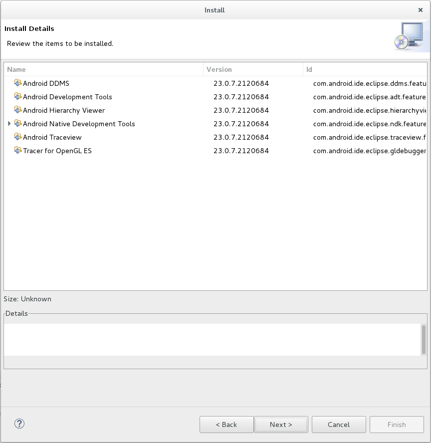Expand Android Native Development Tools tree node
Image resolution: width=431 pixels, height=443 pixels.
9,123
